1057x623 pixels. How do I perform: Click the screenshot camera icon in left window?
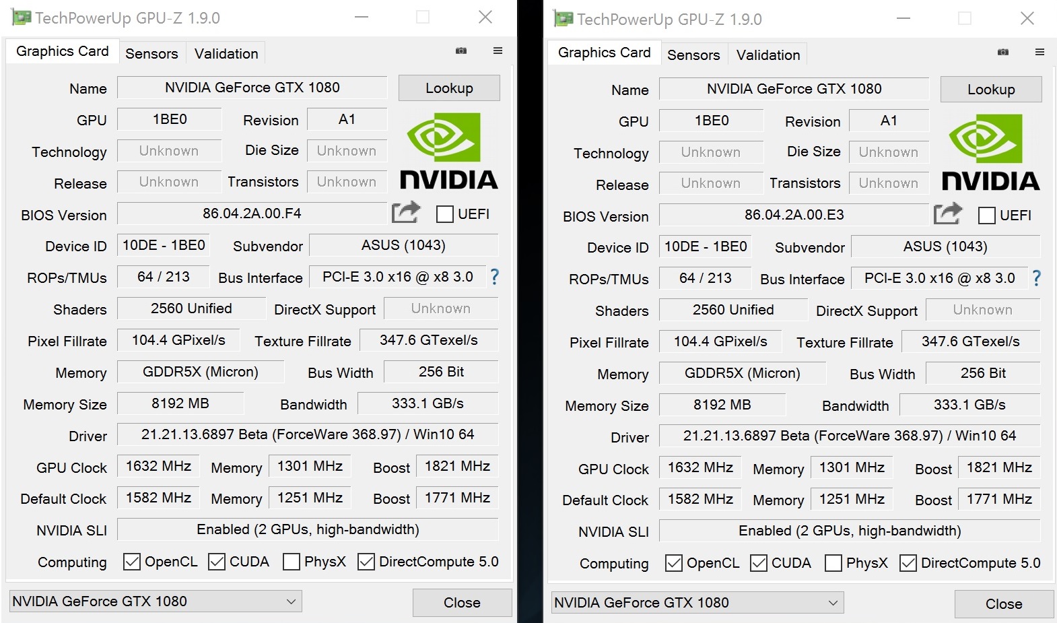tap(461, 51)
